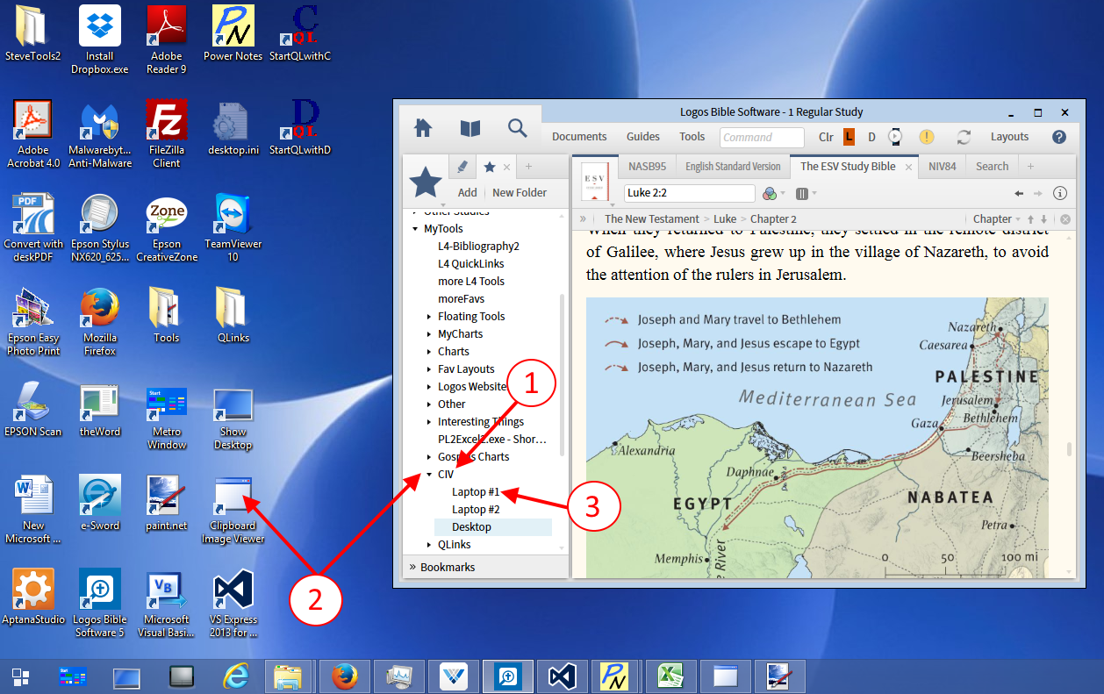Collapse the CIV folder
This screenshot has height=694, width=1104.
point(429,475)
